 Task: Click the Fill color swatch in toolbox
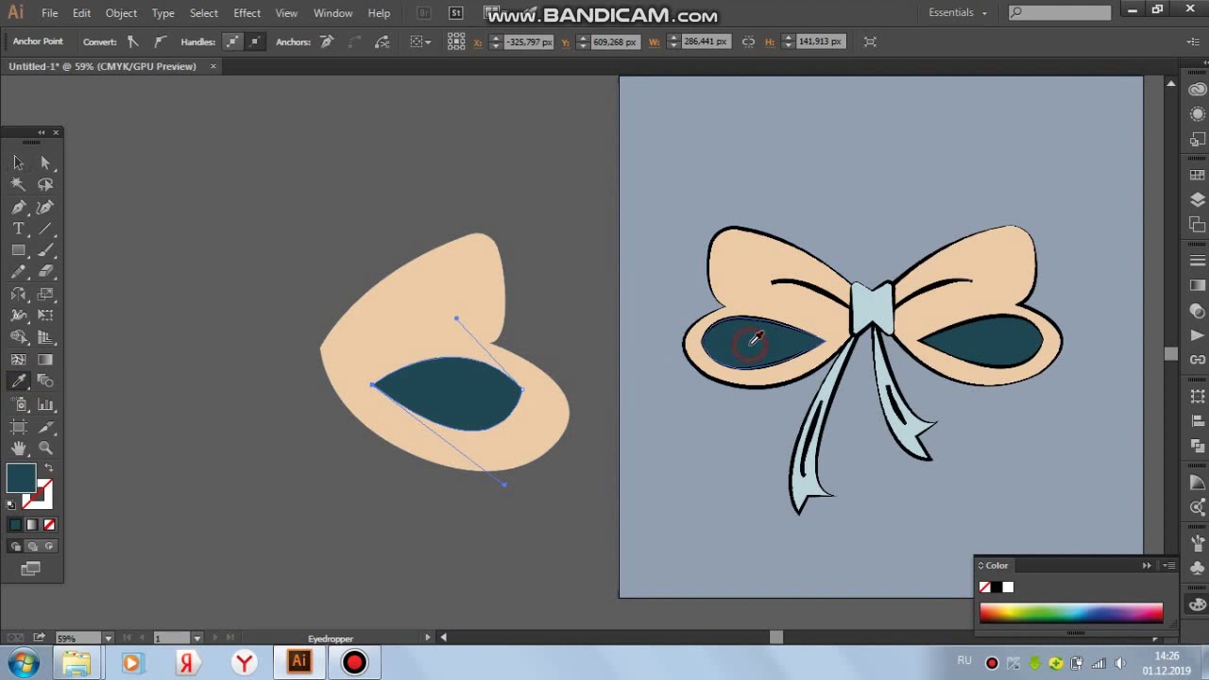21,479
